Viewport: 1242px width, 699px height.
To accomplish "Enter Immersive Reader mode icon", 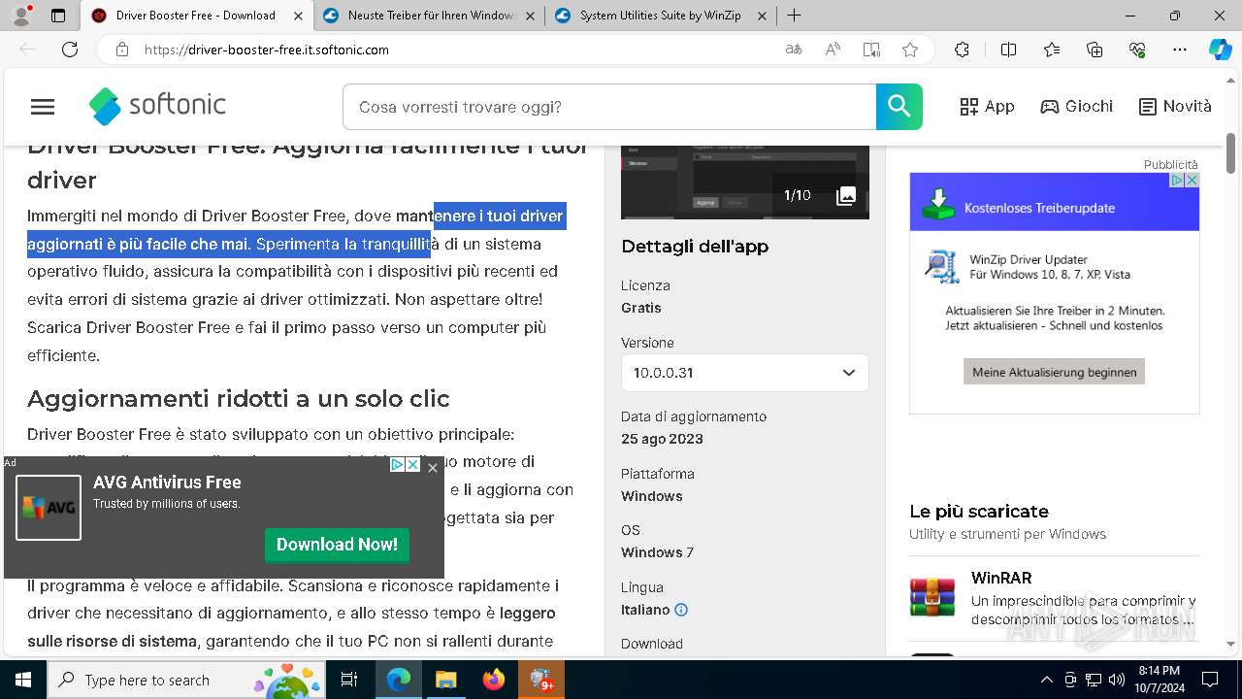I will pos(871,50).
